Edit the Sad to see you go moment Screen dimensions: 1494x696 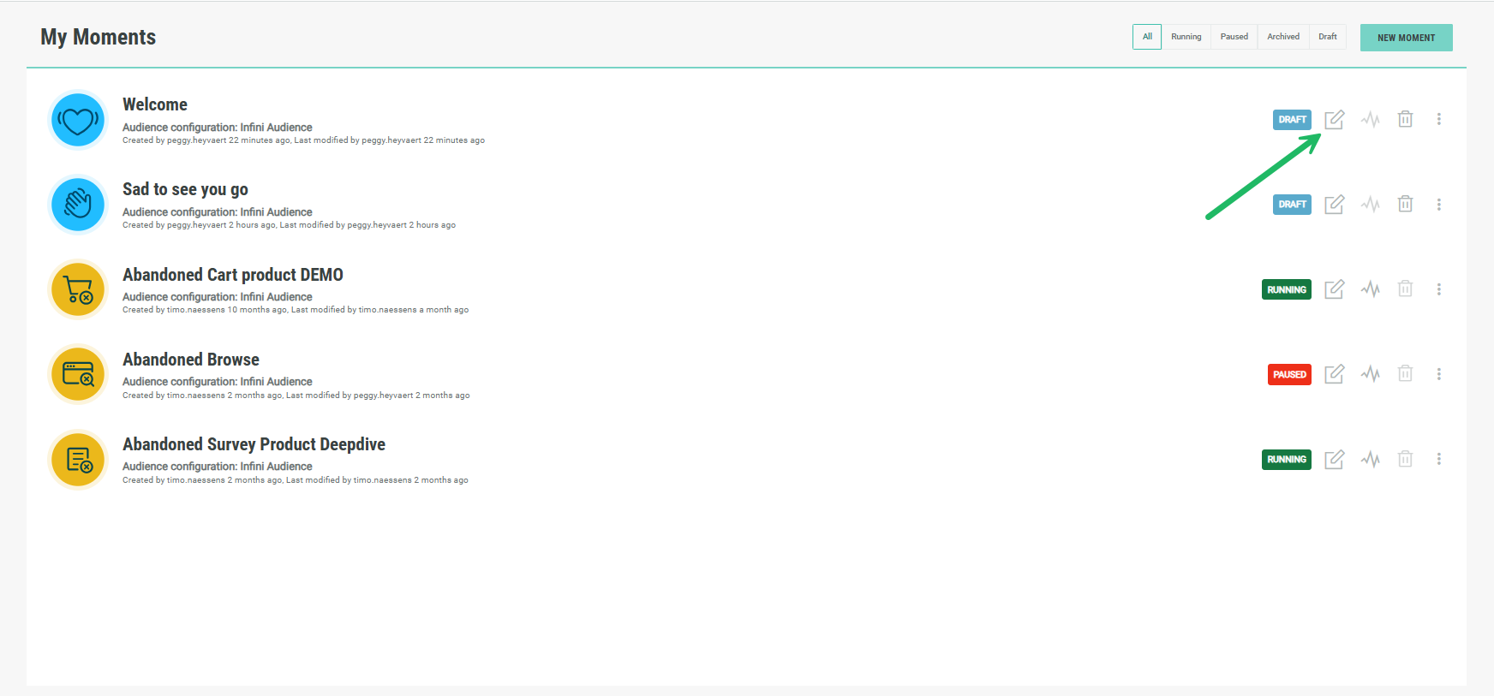point(1334,205)
